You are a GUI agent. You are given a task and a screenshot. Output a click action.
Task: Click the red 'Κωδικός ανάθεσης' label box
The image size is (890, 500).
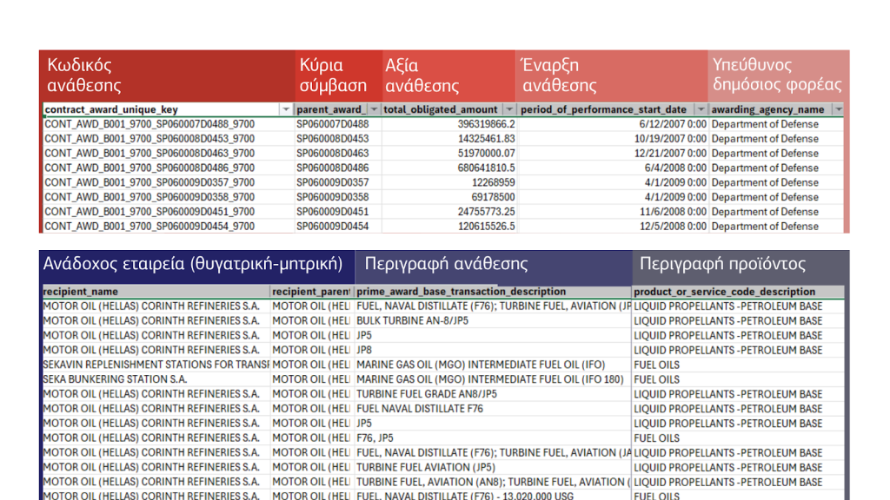tap(167, 76)
